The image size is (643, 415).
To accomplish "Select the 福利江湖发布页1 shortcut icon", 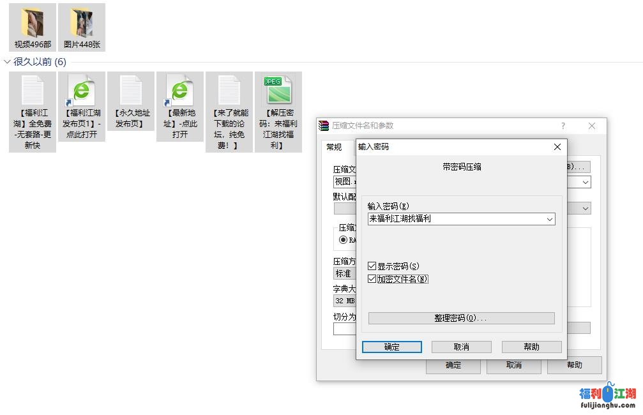I will tap(82, 91).
